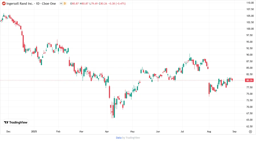Click the Mar label on time axis
The image size is (256, 141).
point(81,131)
